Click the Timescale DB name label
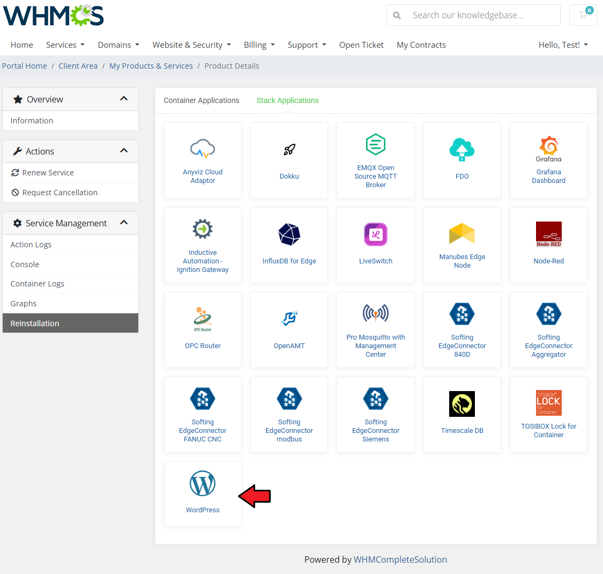Viewport: 603px width, 574px height. pos(462,430)
